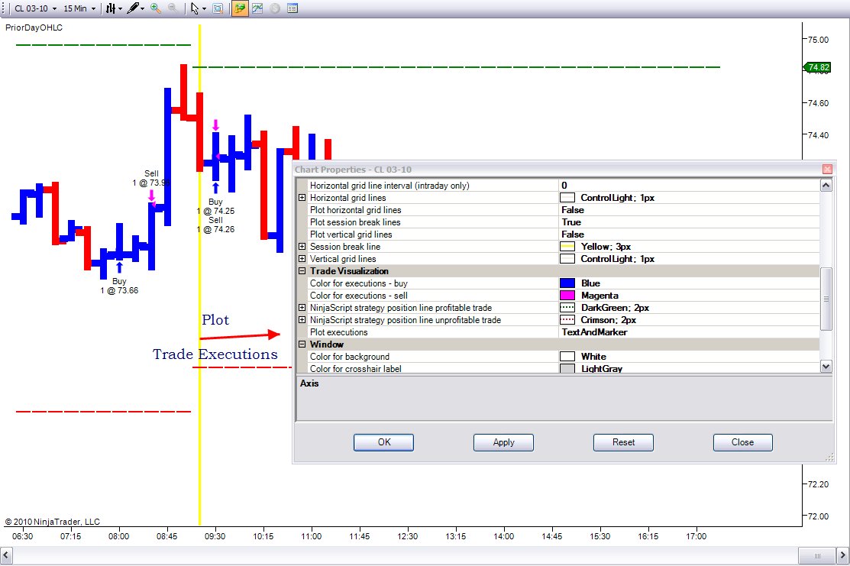Viewport: 850px width, 566px height.
Task: Open the chart style dropdown arrow
Action: pos(121,8)
